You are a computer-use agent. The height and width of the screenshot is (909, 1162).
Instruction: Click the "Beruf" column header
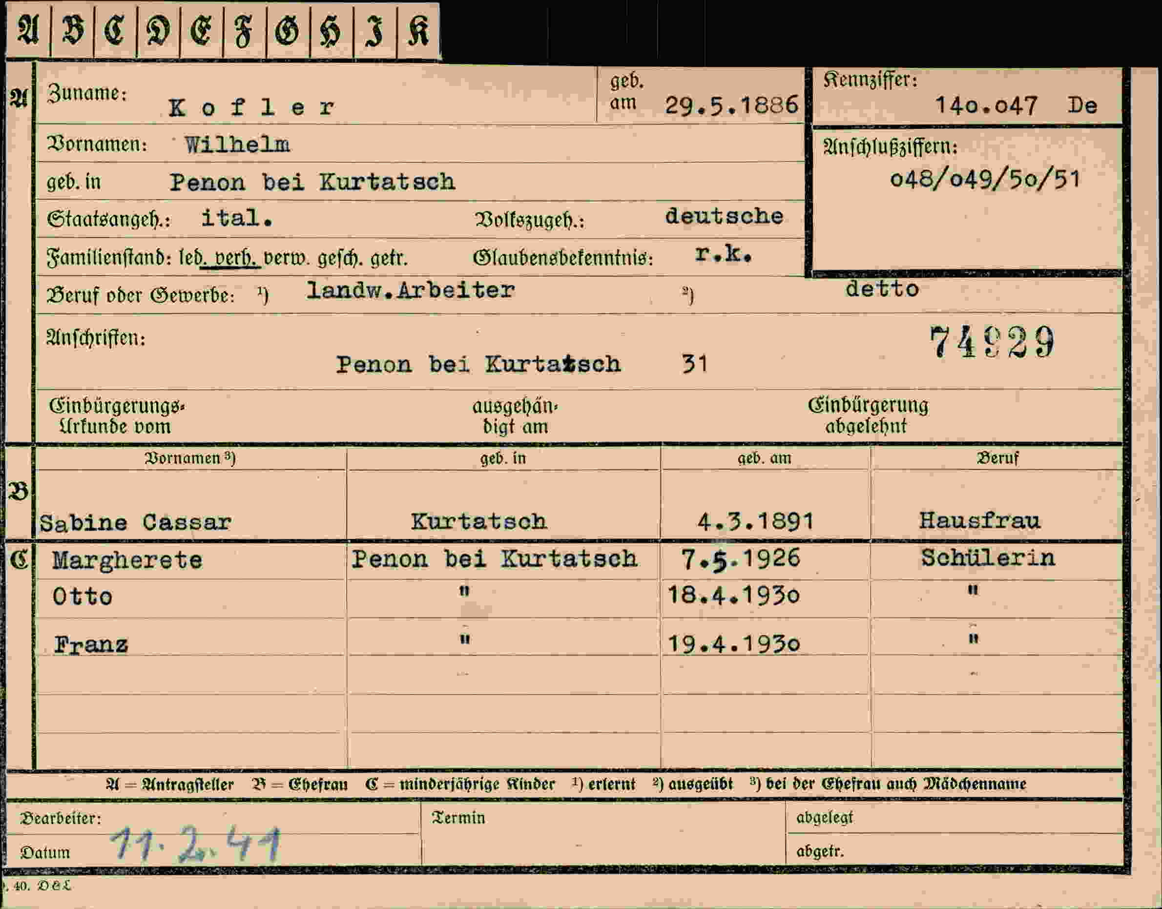click(997, 458)
